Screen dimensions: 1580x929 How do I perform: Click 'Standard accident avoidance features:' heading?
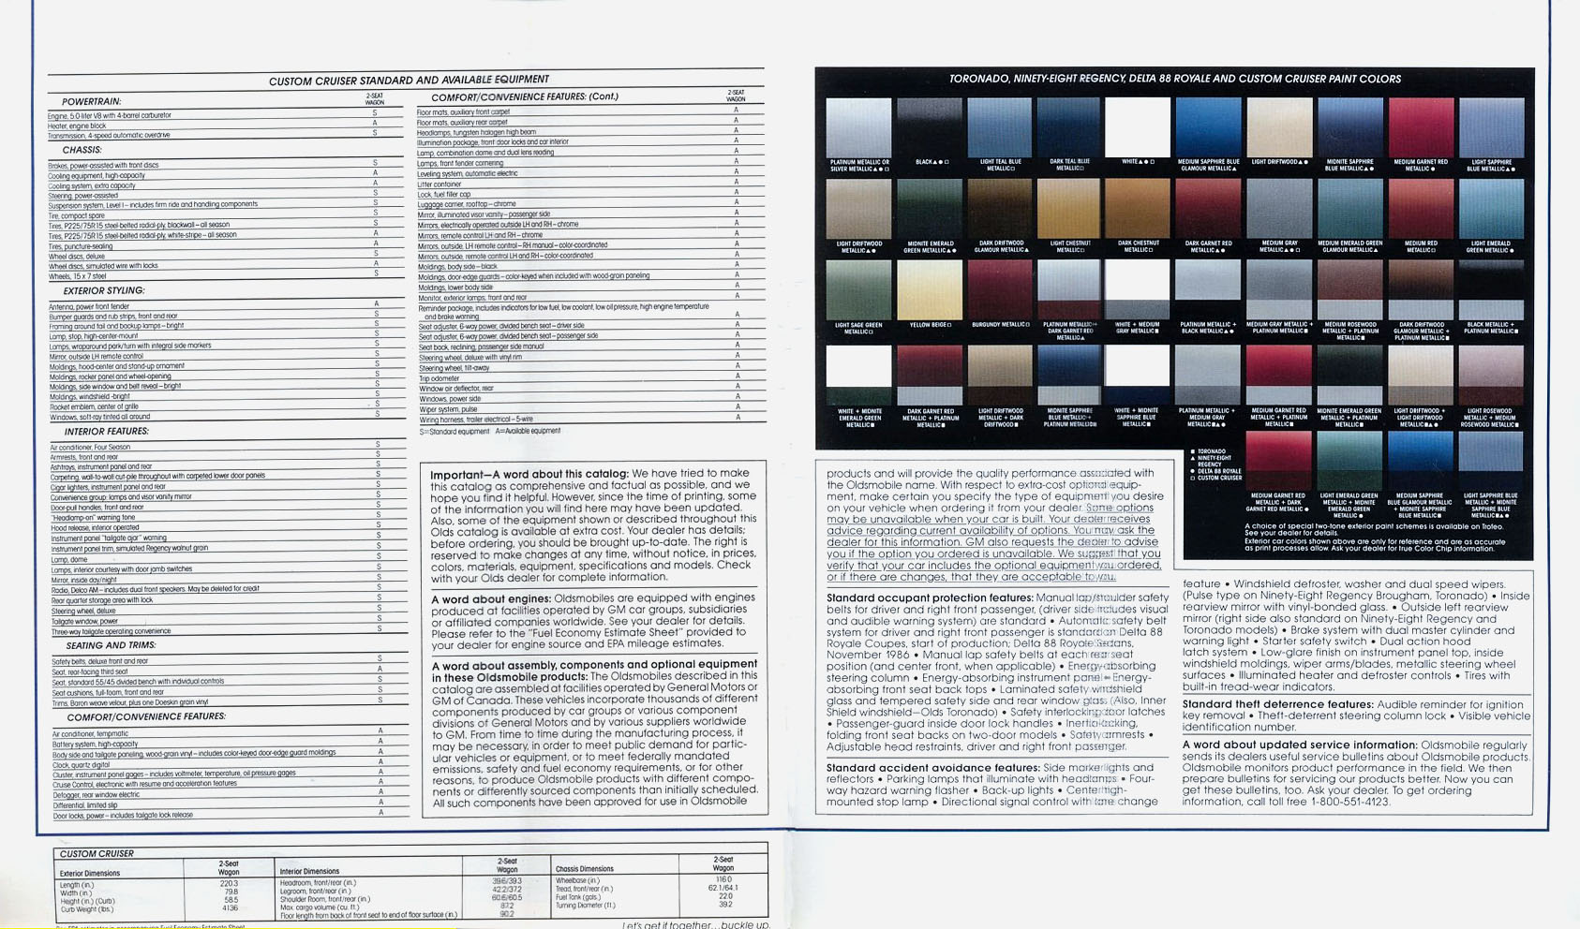[x=933, y=767]
